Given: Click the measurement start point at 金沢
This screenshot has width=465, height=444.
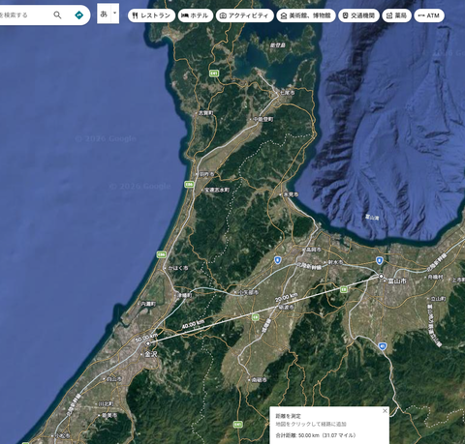Looking at the screenshot, I should click(148, 343).
